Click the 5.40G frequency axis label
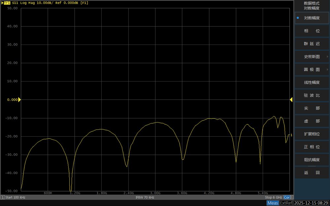Screen dimensions: 330x206 click(263, 193)
